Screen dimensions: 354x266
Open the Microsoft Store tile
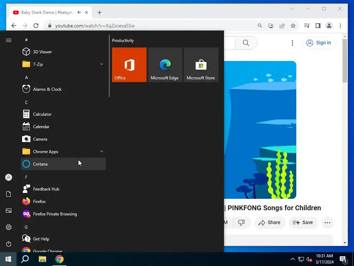point(201,65)
